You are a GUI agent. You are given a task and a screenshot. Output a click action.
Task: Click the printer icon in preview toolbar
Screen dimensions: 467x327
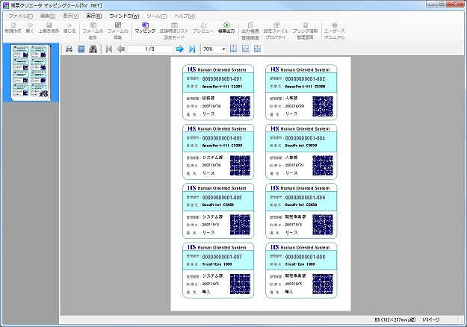(x=69, y=49)
